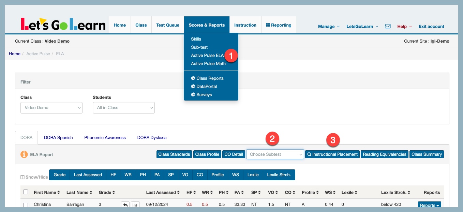Screen dimensions: 463x212
Task: Sort by the WS column header
Action: tap(330, 193)
